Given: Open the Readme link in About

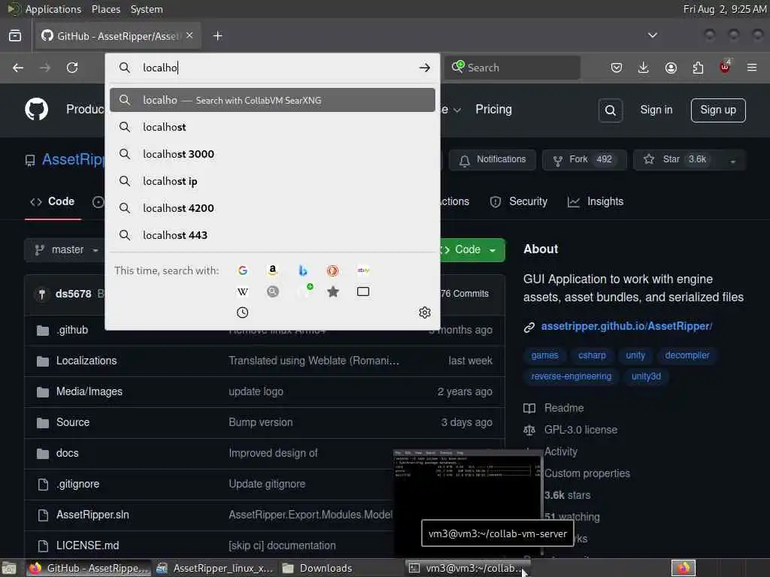Looking at the screenshot, I should point(564,408).
